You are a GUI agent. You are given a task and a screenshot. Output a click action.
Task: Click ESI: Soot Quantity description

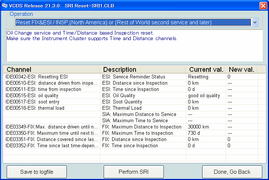coord(122,102)
